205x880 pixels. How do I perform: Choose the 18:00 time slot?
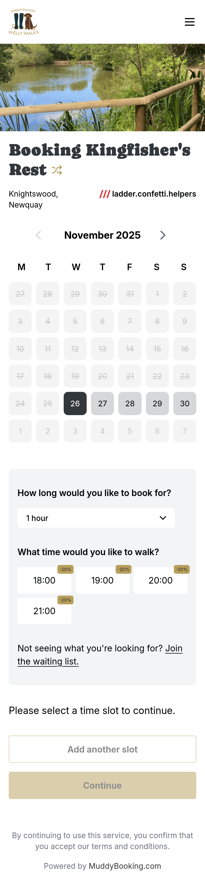tap(44, 580)
